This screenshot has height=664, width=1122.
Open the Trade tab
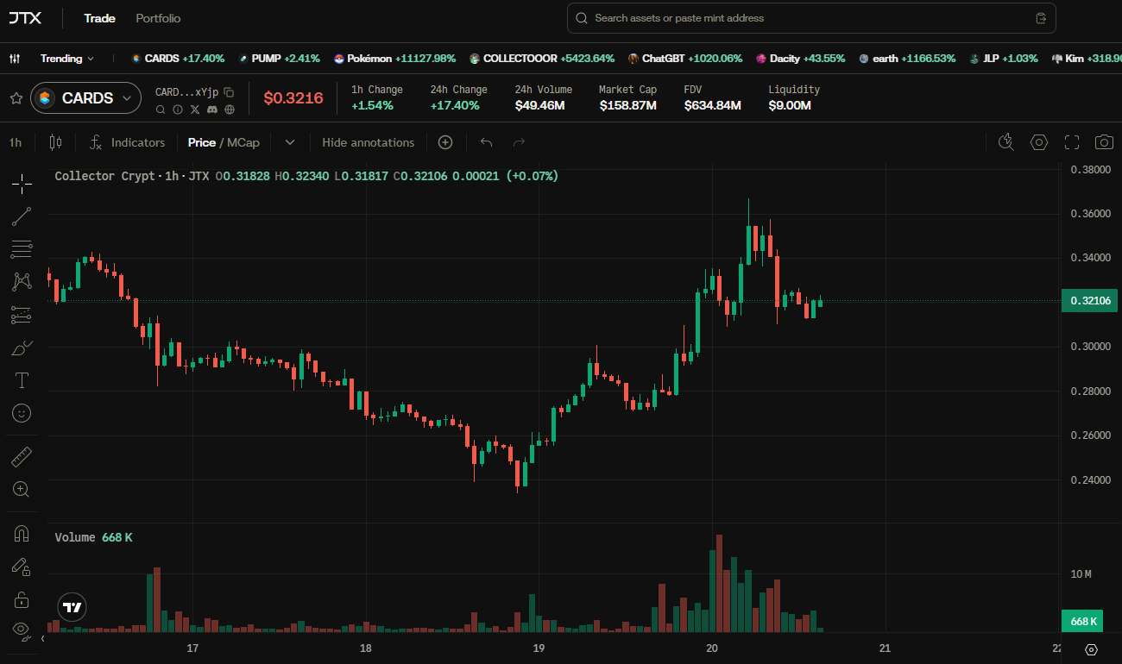point(99,18)
